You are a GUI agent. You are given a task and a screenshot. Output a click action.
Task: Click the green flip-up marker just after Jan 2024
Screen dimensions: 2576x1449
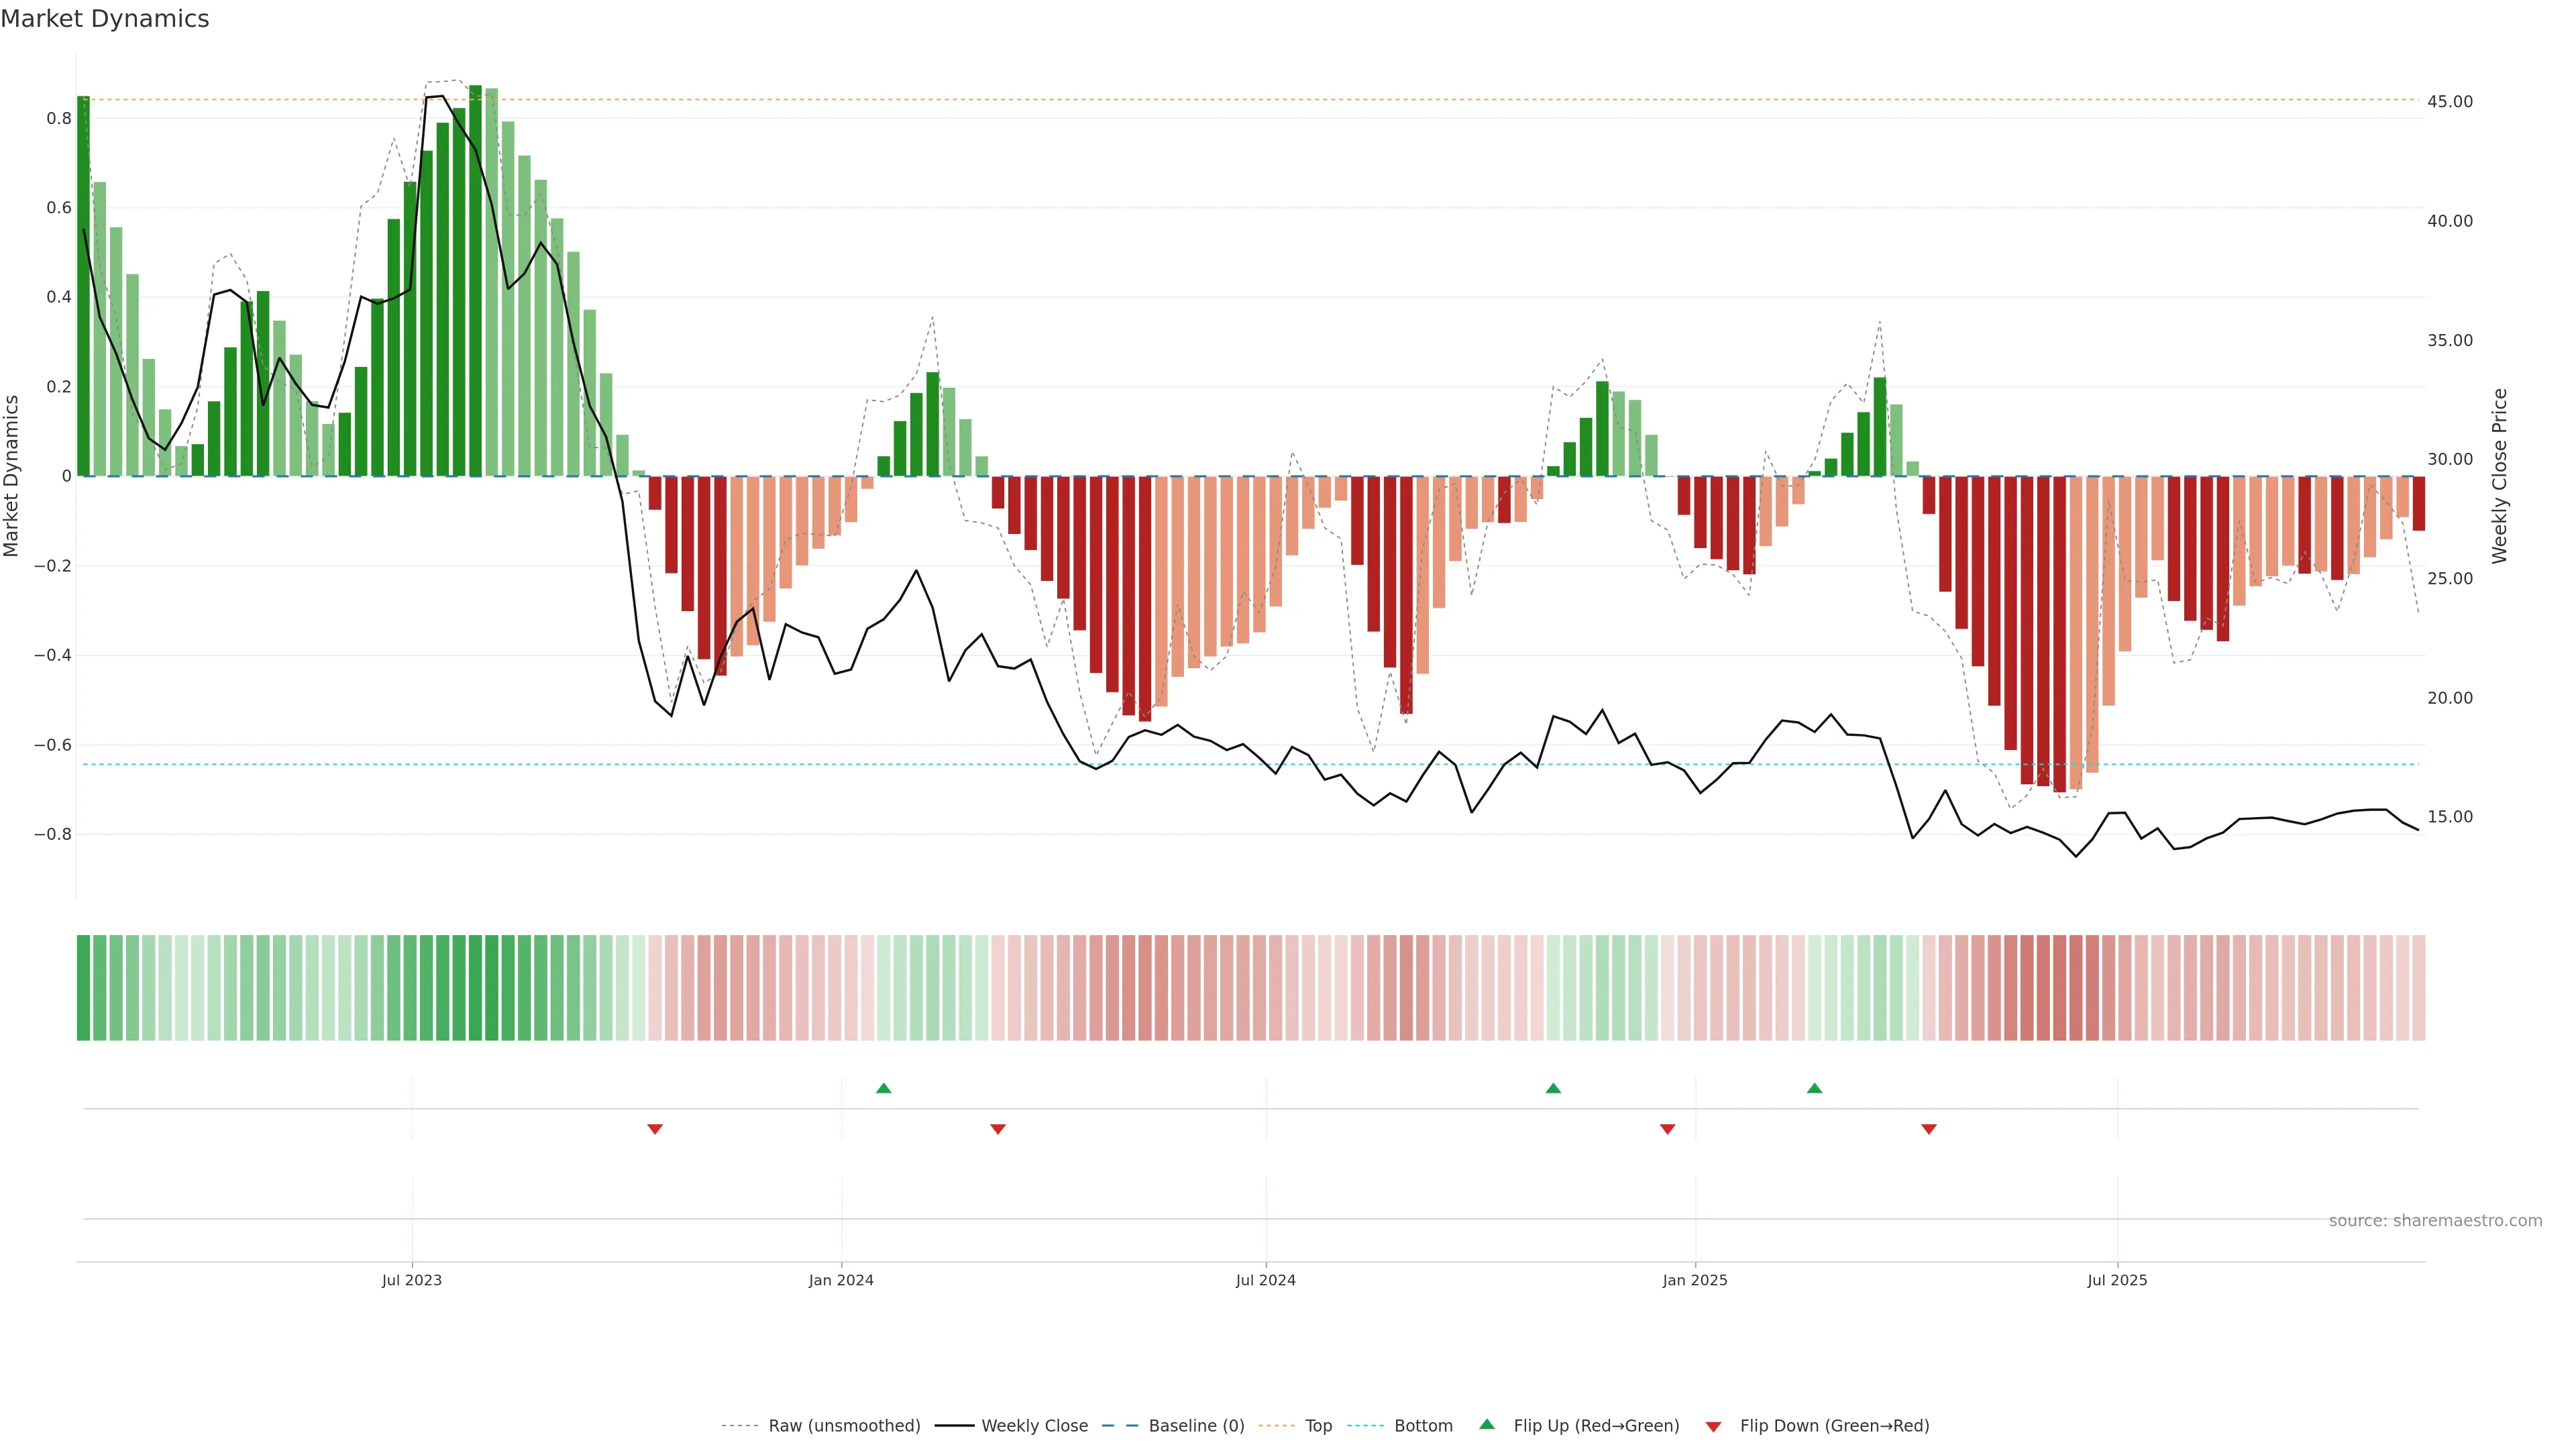click(x=883, y=1088)
